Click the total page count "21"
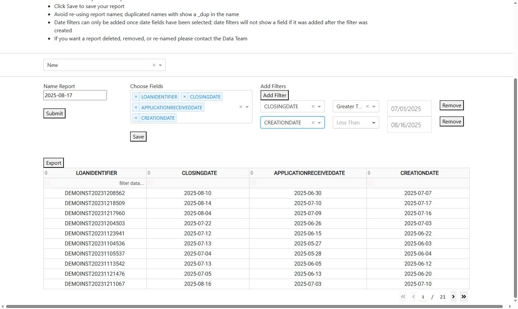518x309 pixels. point(443,297)
